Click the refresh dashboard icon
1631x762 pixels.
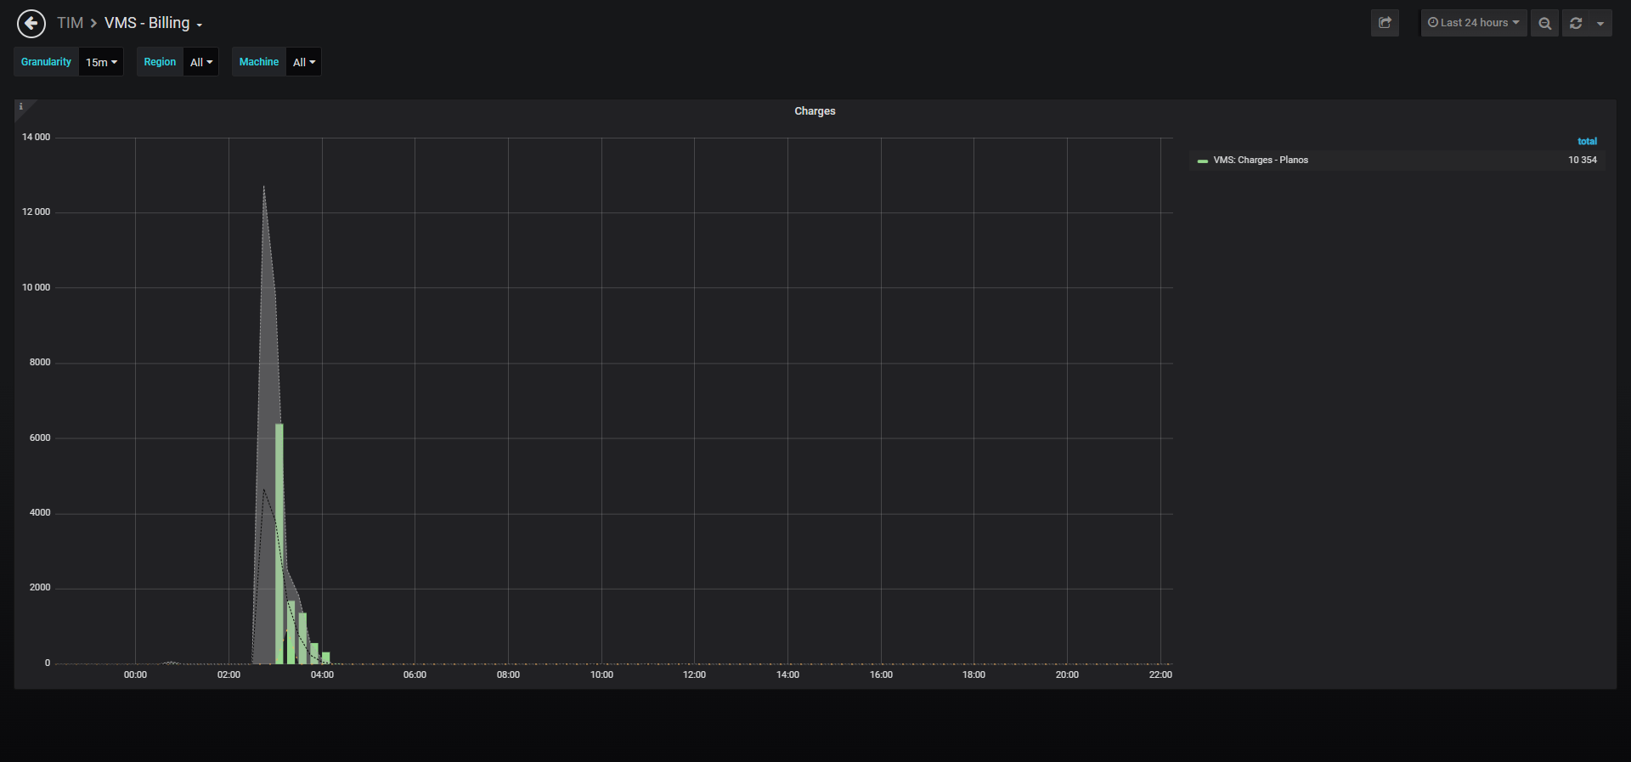click(1576, 23)
